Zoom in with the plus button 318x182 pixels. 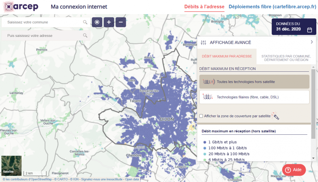[x=109, y=22]
